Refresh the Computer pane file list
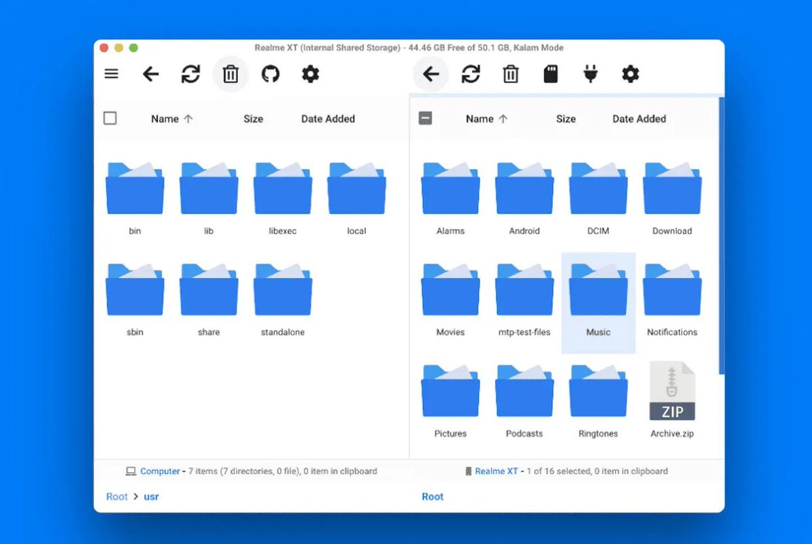Image resolution: width=812 pixels, height=544 pixels. pyautogui.click(x=191, y=74)
